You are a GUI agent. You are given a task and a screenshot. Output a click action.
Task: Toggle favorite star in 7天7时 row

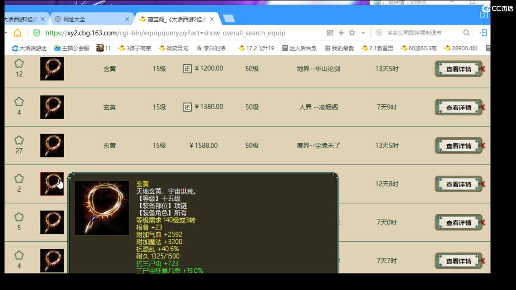click(x=19, y=255)
